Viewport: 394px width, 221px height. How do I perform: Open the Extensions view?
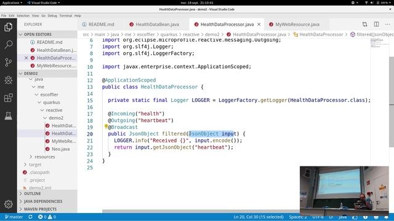point(8,98)
